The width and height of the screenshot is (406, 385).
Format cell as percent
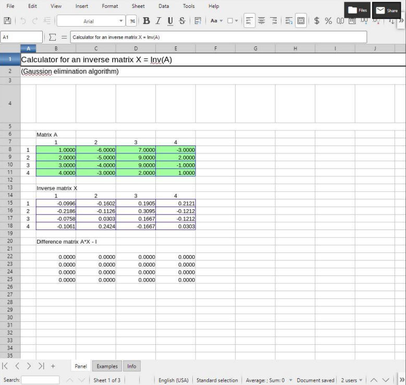click(x=328, y=21)
